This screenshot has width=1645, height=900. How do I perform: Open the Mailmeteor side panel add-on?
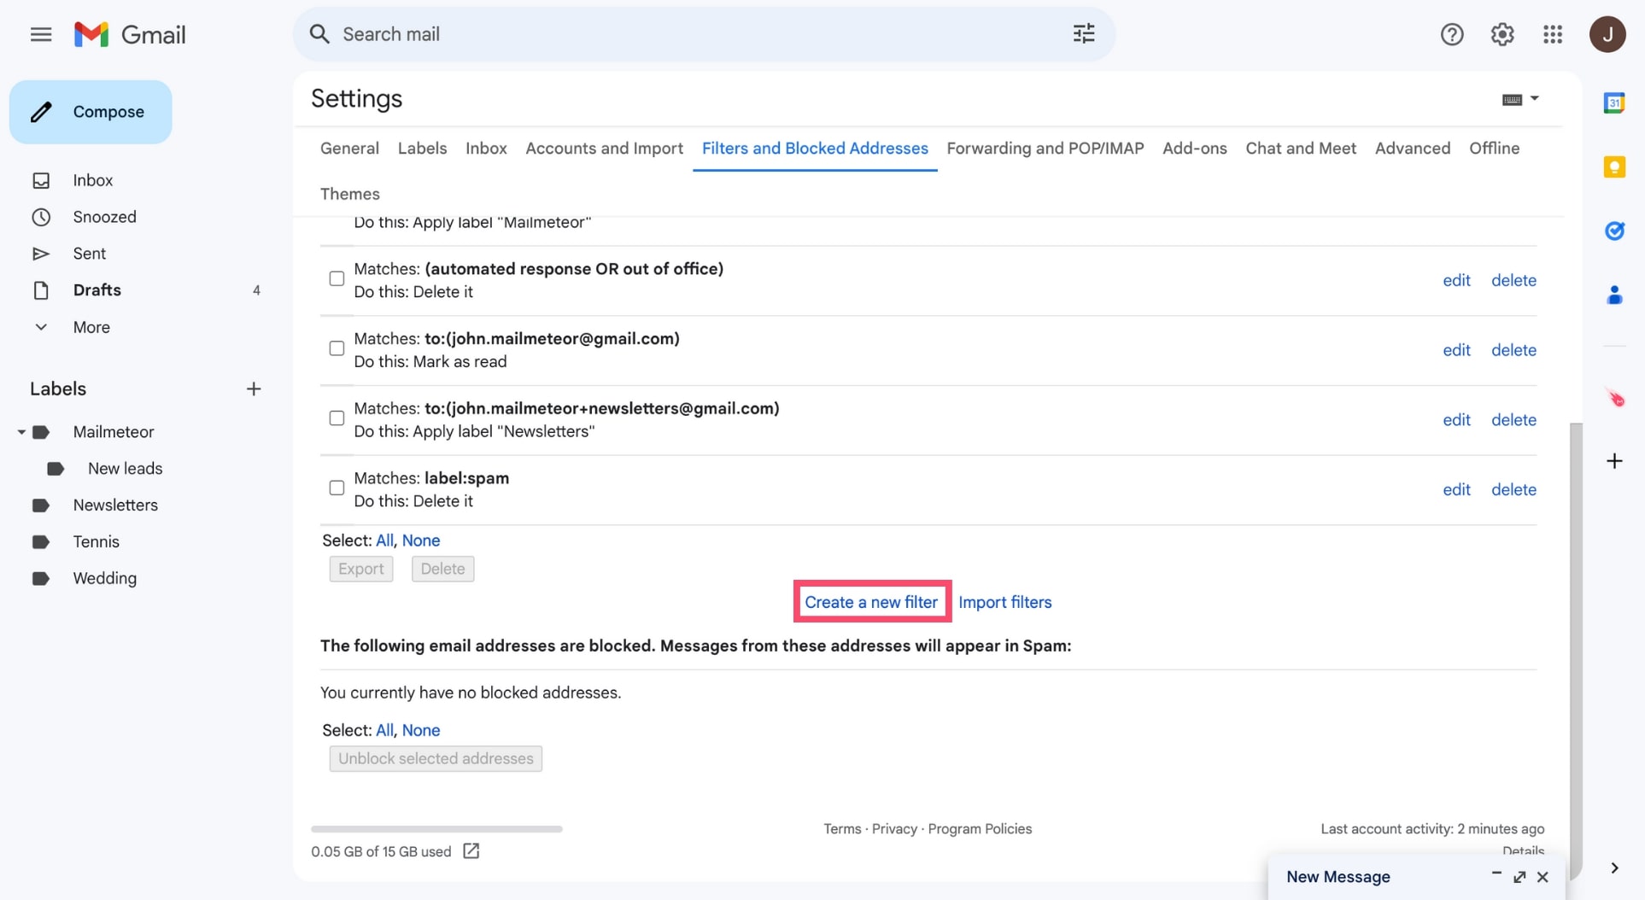point(1614,397)
